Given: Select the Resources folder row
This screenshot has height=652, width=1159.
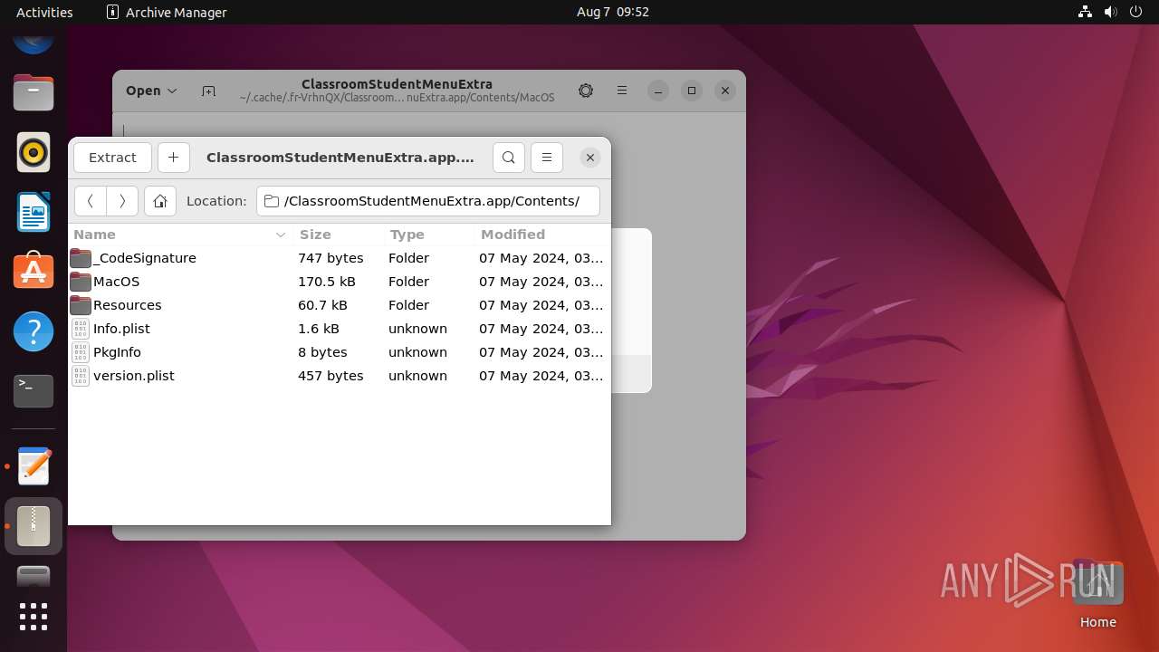Looking at the screenshot, I should click(x=340, y=305).
